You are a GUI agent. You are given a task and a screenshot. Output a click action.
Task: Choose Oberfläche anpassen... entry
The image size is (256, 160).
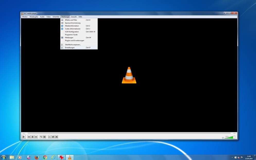pos(79,45)
